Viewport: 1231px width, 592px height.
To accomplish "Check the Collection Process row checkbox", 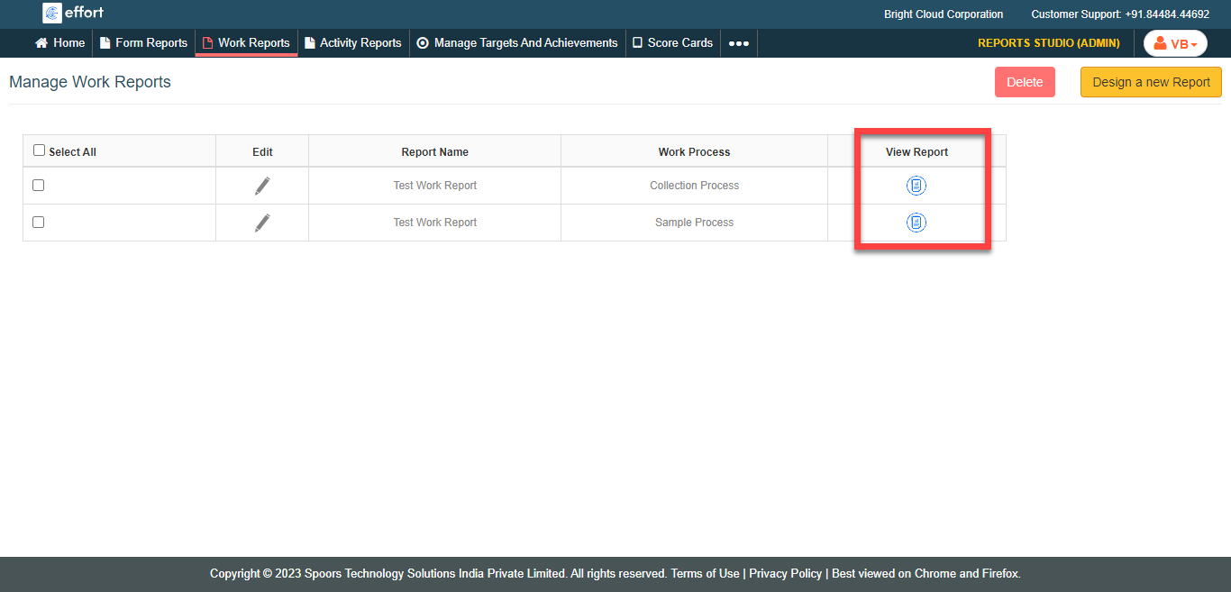I will 38,185.
